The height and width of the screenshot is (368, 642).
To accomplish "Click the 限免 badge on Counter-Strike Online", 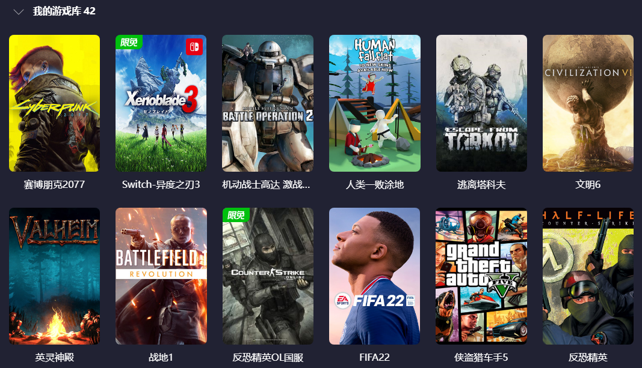I will (x=236, y=215).
